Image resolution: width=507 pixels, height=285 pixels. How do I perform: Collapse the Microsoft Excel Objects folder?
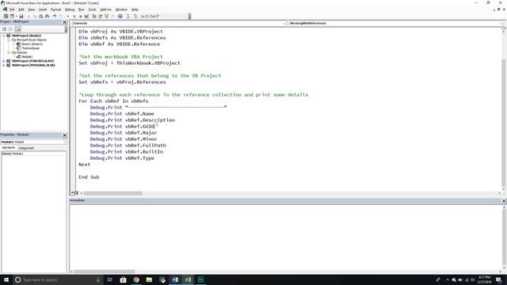point(9,40)
